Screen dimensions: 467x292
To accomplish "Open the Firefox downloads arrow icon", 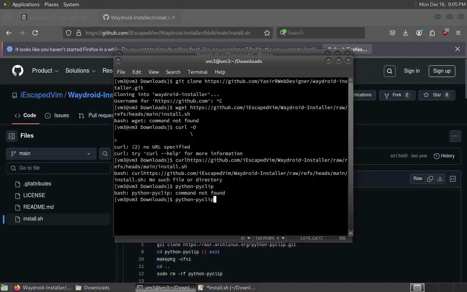I will (406, 33).
